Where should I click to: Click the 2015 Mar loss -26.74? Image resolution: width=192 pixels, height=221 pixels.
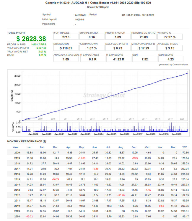click(x=56, y=179)
